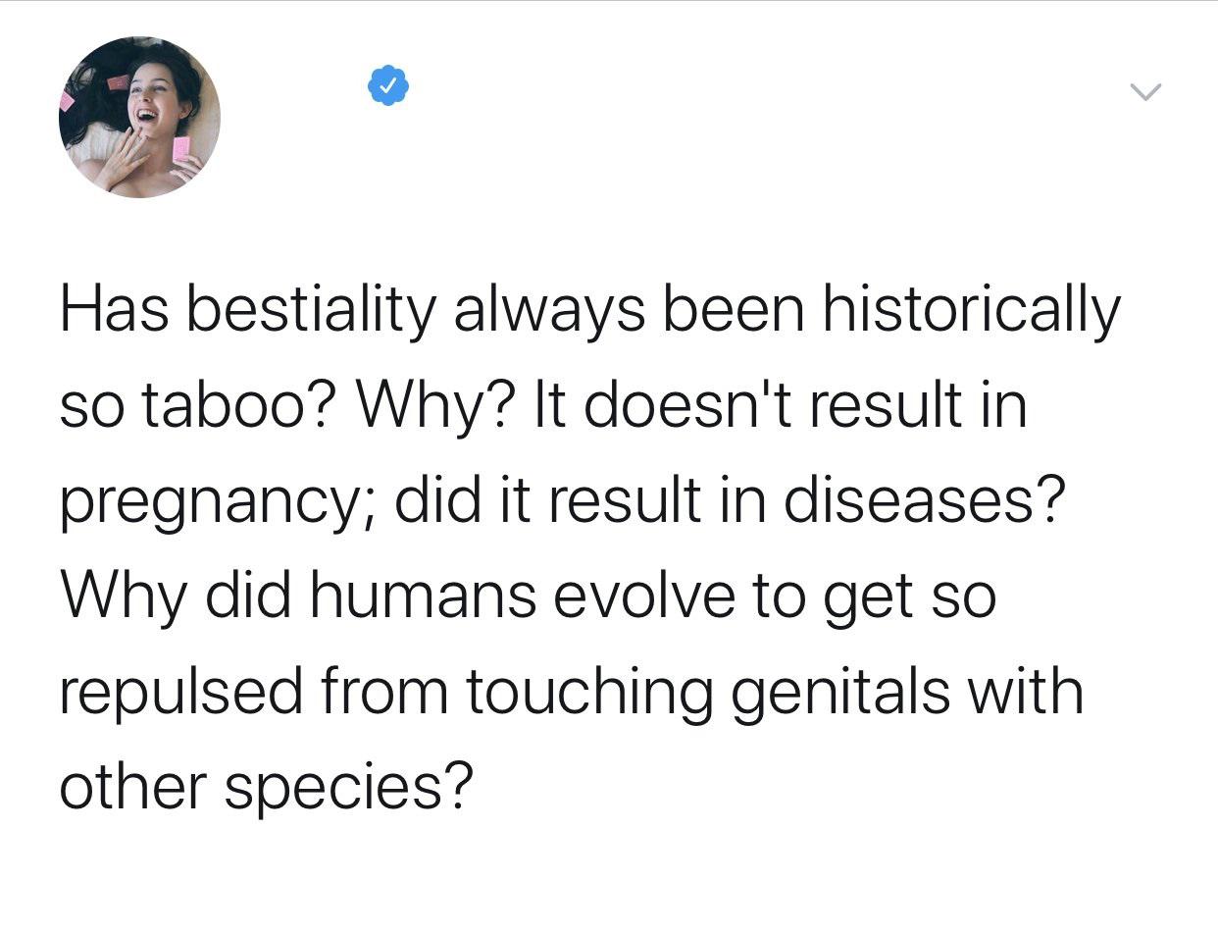The height and width of the screenshot is (933, 1218).
Task: Select the word 'humans' in the tweet
Action: pos(424,596)
